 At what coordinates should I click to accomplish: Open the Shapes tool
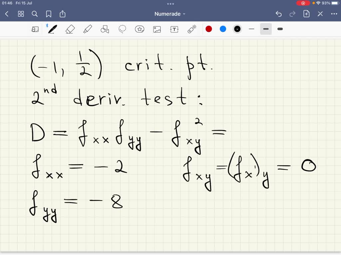tap(105, 29)
